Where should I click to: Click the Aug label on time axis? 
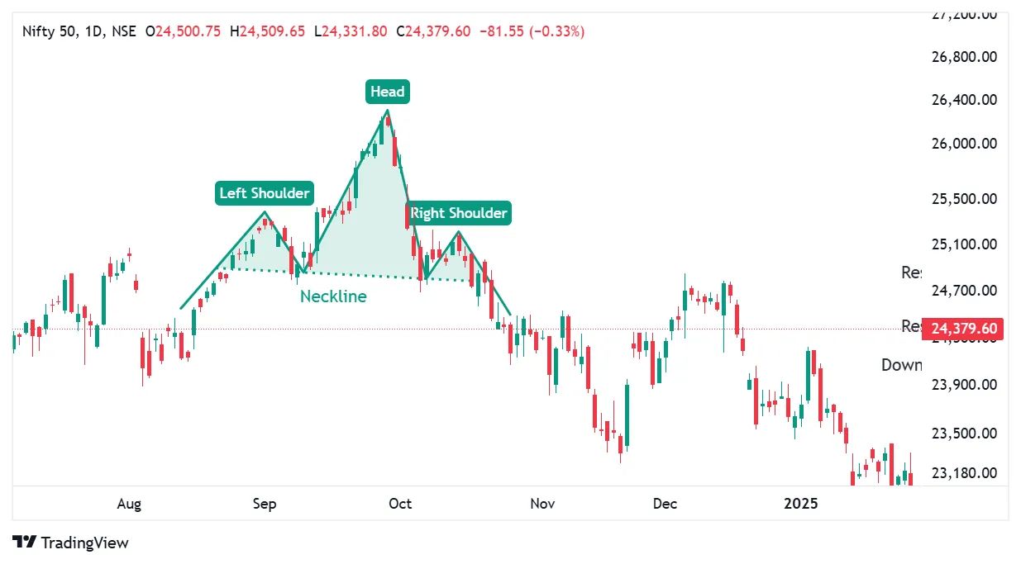pos(129,503)
